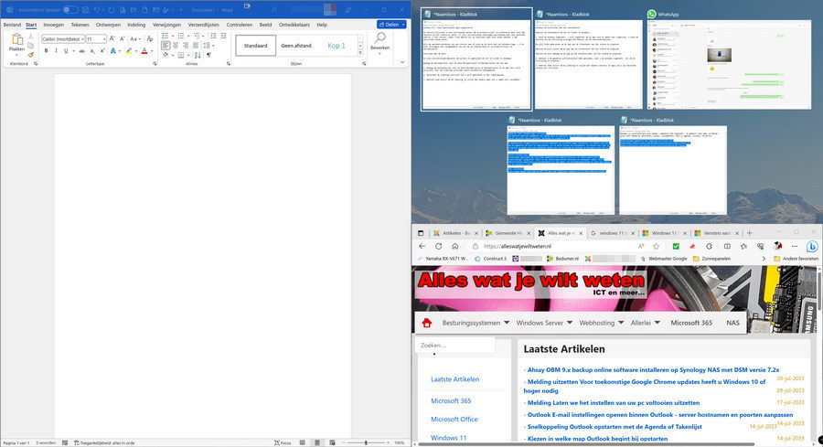Collapse the Word ribbon with chevron
Screen dimensions: 823x447
pos(402,62)
